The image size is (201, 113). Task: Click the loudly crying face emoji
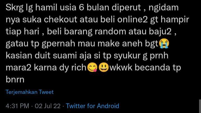164,44
